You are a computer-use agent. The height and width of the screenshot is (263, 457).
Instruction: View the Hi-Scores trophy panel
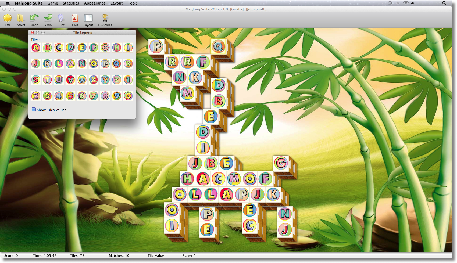pyautogui.click(x=105, y=19)
